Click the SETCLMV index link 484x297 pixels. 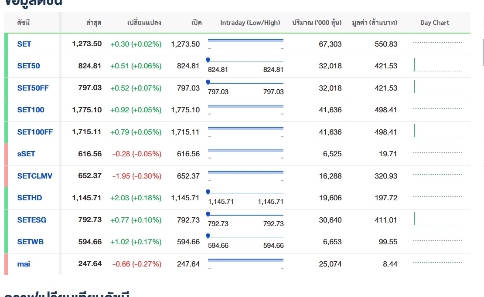click(x=34, y=176)
